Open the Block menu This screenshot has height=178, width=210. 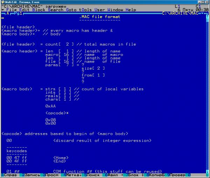pyautogui.click(x=39, y=10)
